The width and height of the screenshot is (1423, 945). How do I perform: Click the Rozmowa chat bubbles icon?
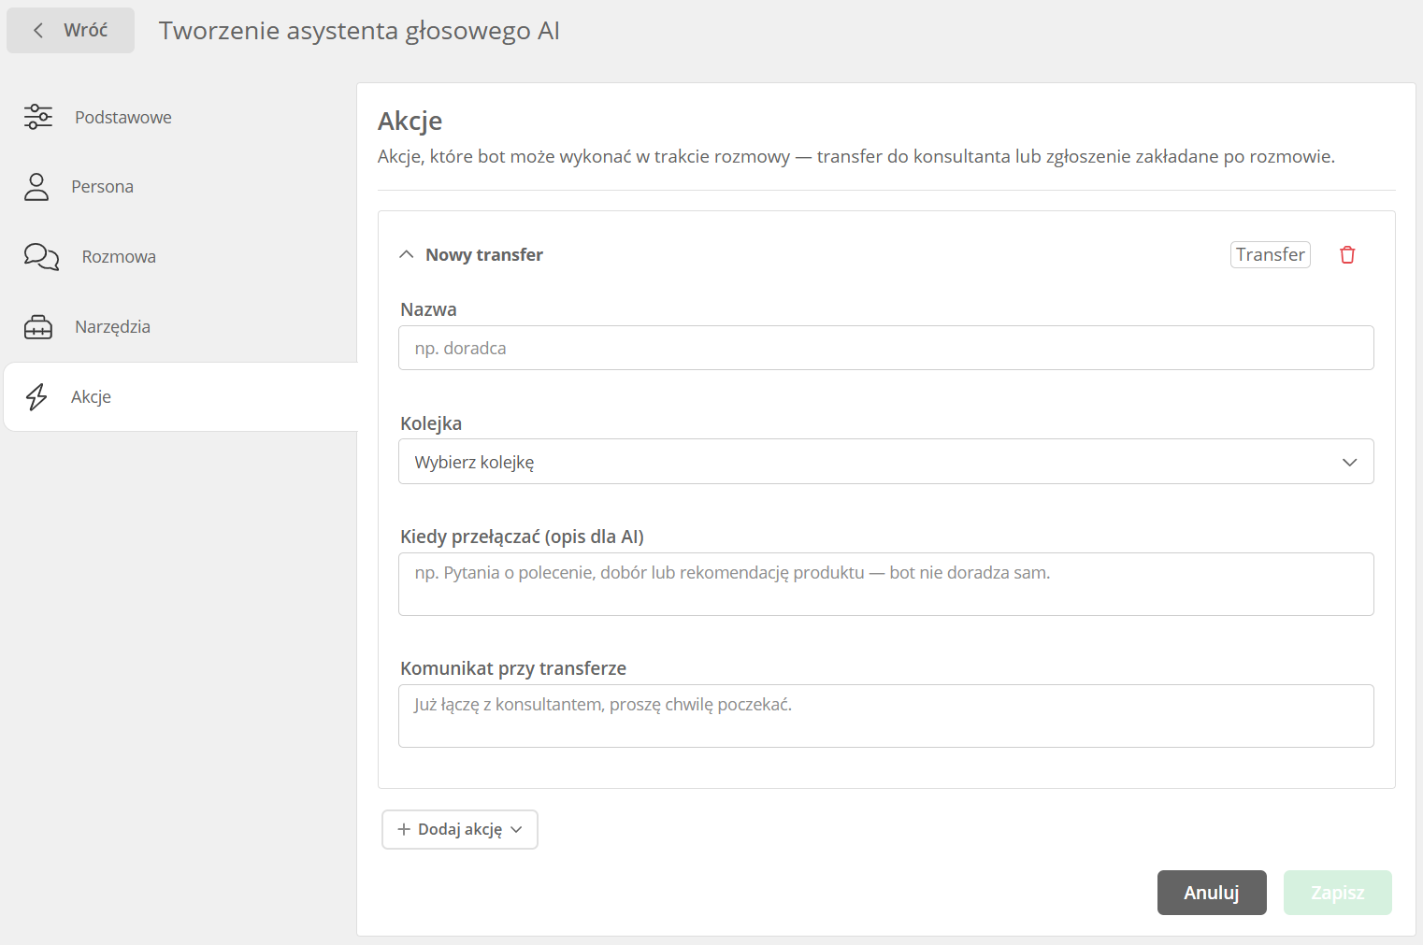coord(41,256)
